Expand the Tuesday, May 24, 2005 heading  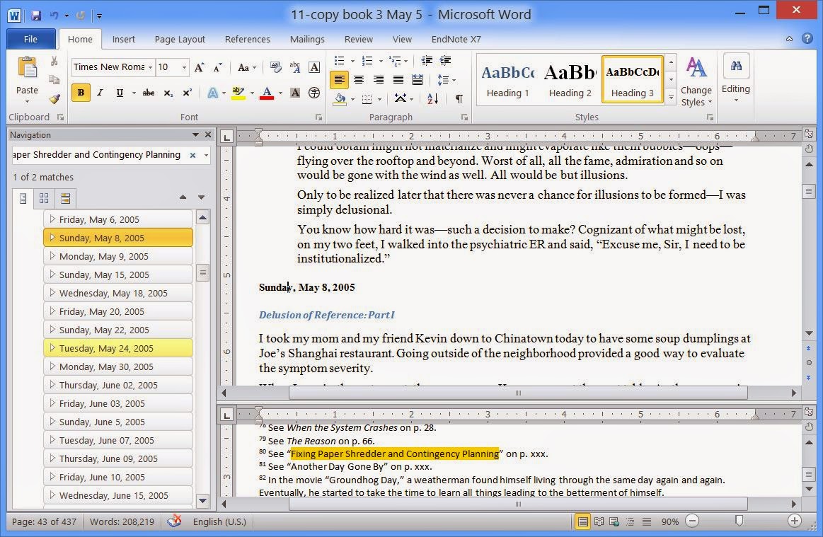pos(52,347)
